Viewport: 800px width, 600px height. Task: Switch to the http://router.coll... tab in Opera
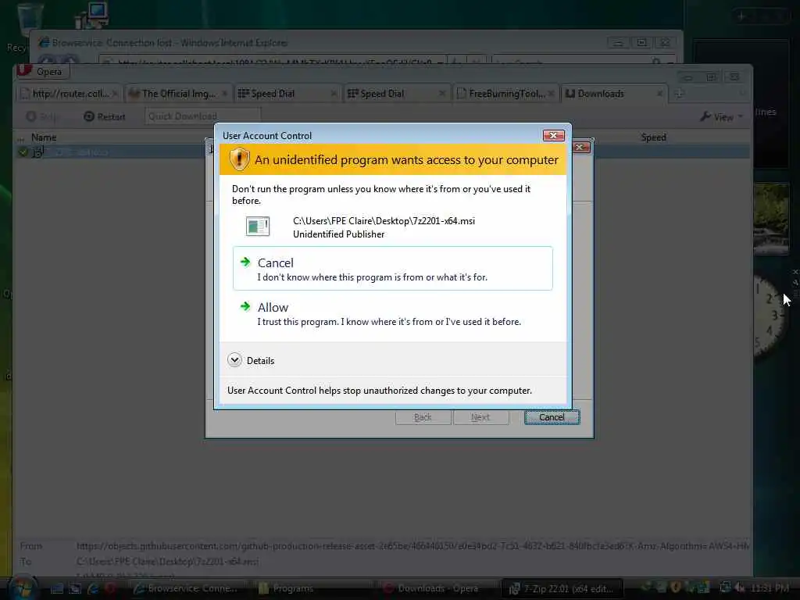(x=69, y=94)
